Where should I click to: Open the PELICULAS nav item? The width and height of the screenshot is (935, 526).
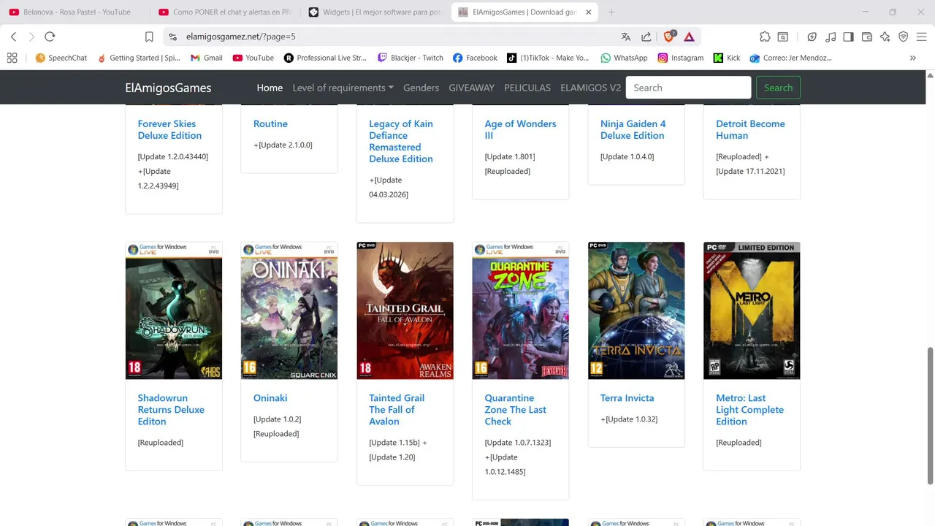tap(527, 88)
